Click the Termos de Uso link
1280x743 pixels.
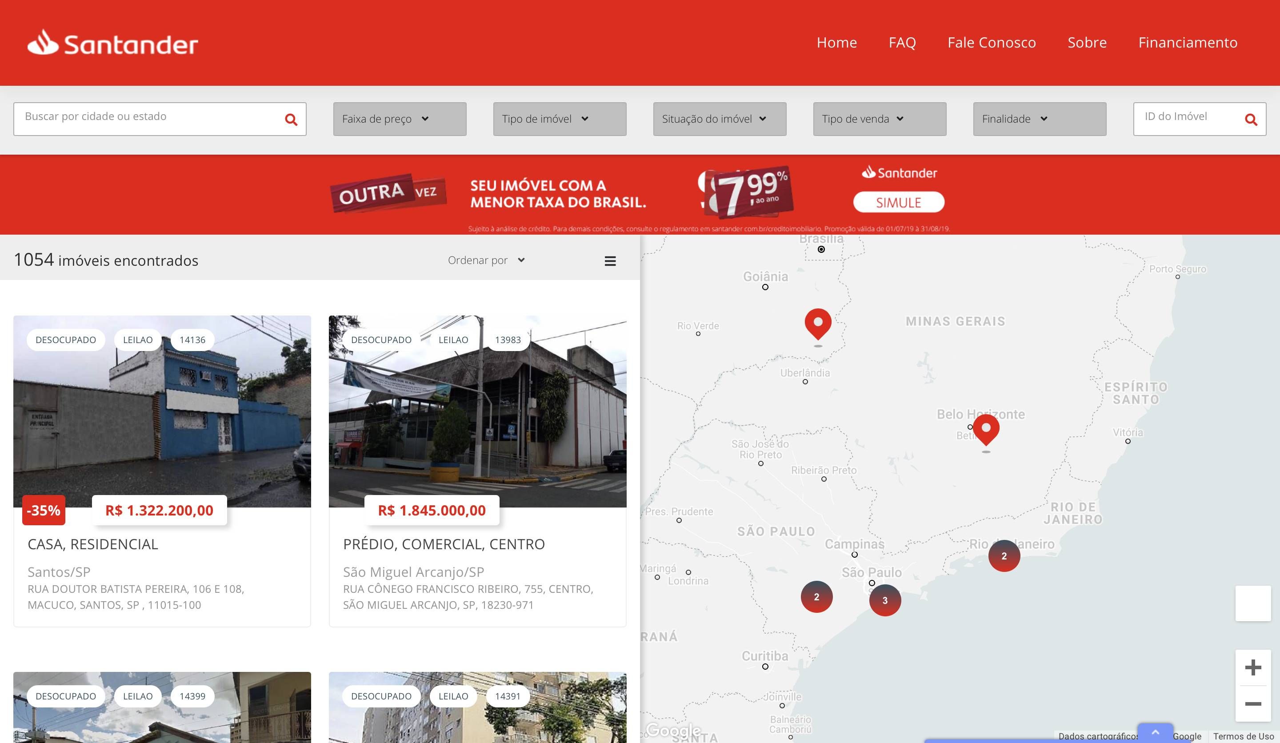coord(1244,736)
